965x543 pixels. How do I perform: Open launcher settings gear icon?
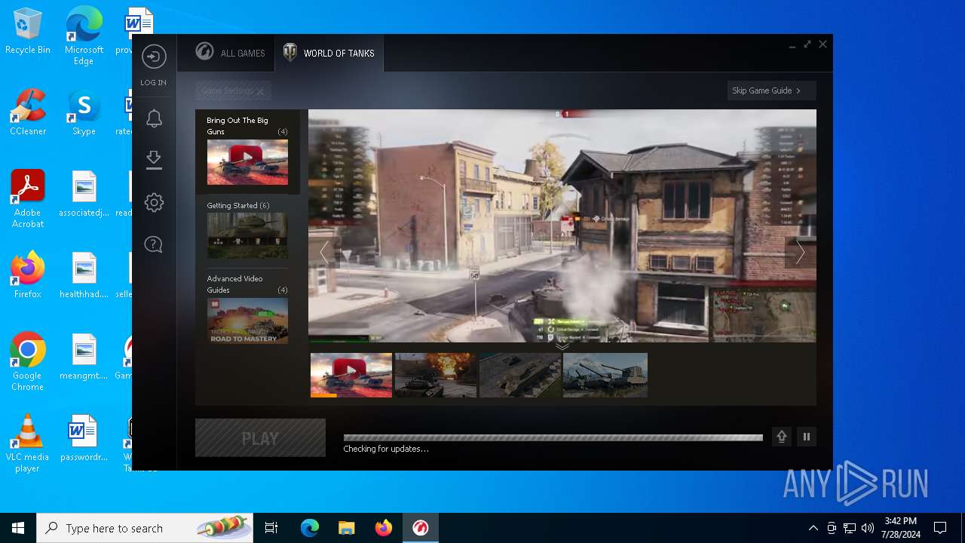point(154,202)
